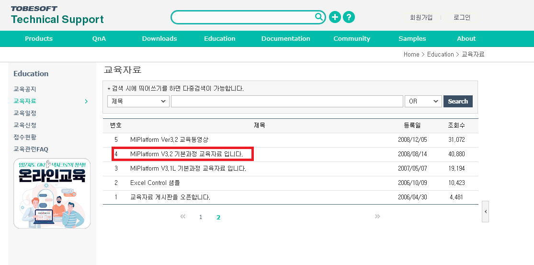This screenshot has width=534, height=265.
Task: Click the 제목 column header
Action: pos(260,126)
